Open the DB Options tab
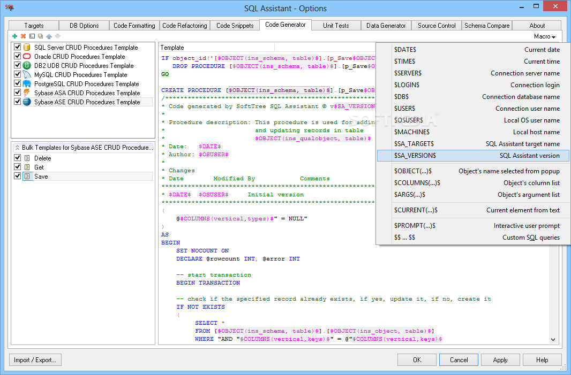Image resolution: width=571 pixels, height=375 pixels. tap(84, 26)
